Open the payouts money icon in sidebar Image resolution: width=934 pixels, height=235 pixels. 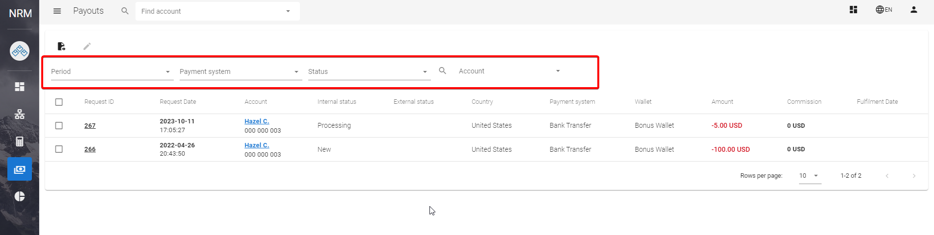point(20,169)
